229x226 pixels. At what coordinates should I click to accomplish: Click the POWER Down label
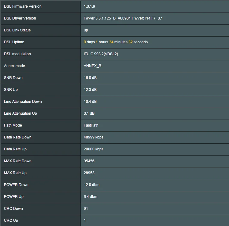[x=16, y=185]
